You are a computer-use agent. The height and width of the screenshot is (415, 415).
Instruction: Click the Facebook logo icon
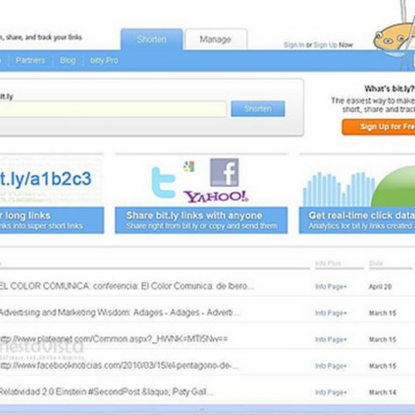(x=225, y=172)
